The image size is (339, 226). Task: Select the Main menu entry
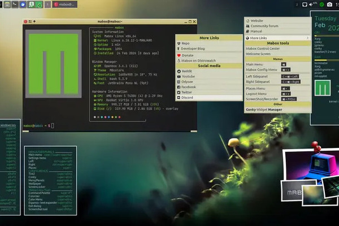pos(278,64)
